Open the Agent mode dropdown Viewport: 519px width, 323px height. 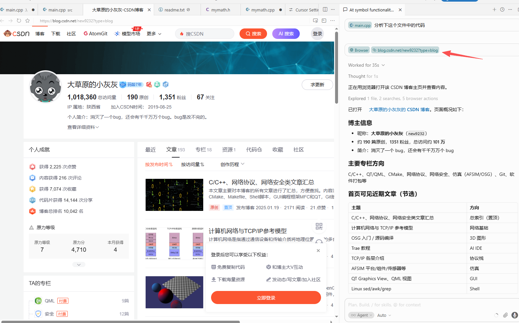[x=361, y=315]
